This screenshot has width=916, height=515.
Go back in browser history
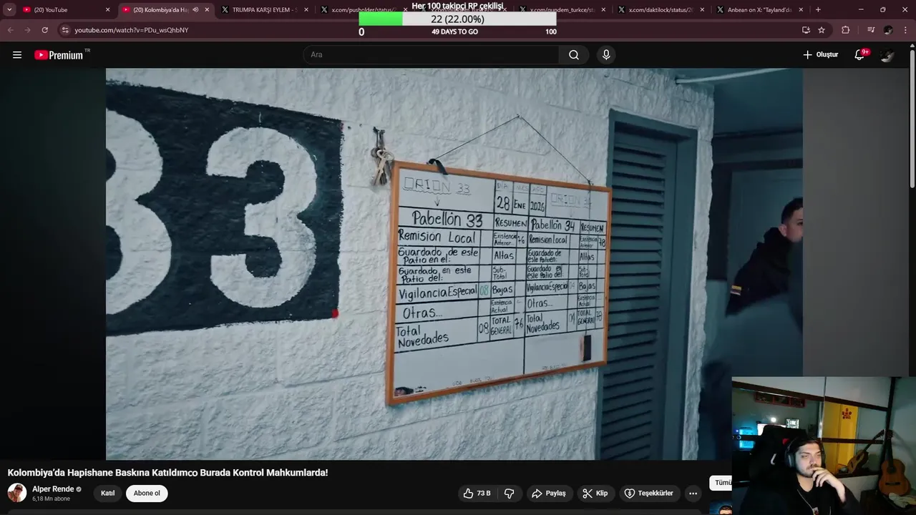(x=10, y=30)
